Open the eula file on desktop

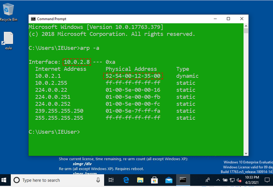click(x=8, y=39)
